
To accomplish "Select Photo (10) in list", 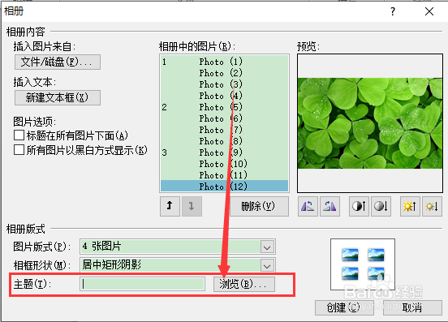I will [x=224, y=164].
